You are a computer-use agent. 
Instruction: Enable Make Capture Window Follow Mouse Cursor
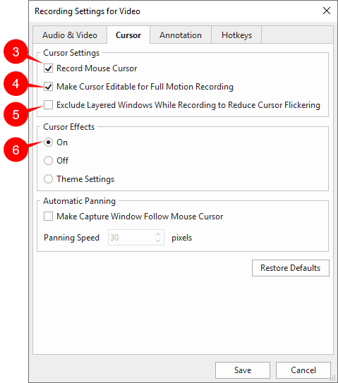[48, 216]
